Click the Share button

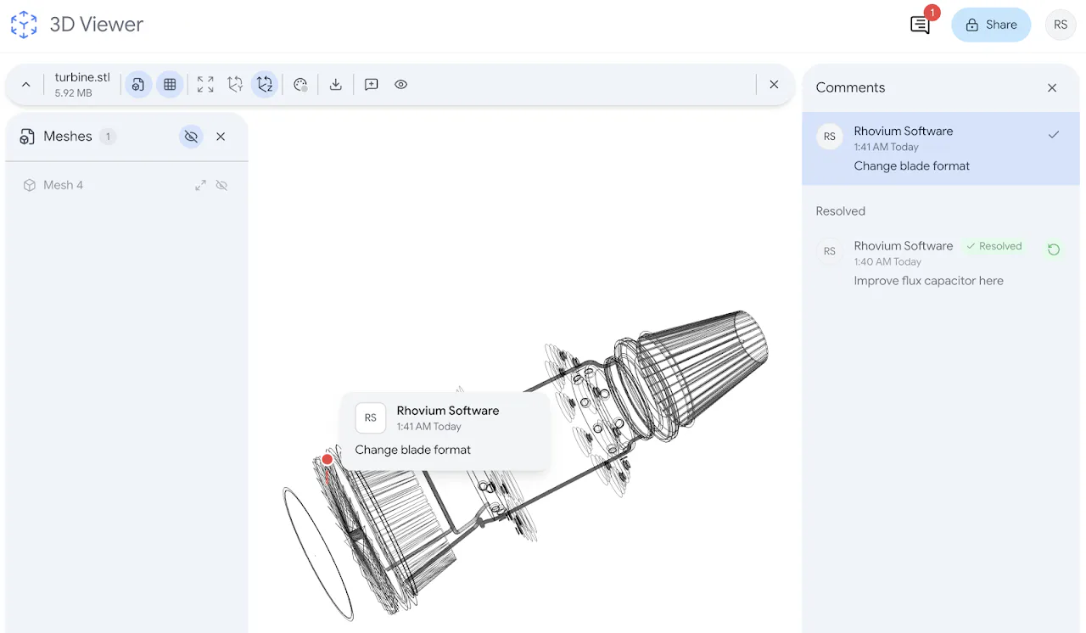tap(991, 25)
